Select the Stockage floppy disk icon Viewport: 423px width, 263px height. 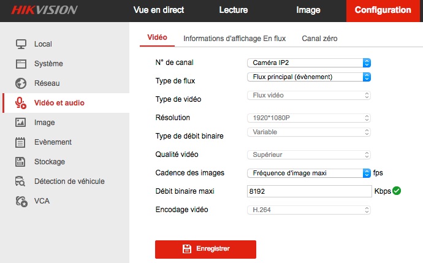tap(21, 162)
